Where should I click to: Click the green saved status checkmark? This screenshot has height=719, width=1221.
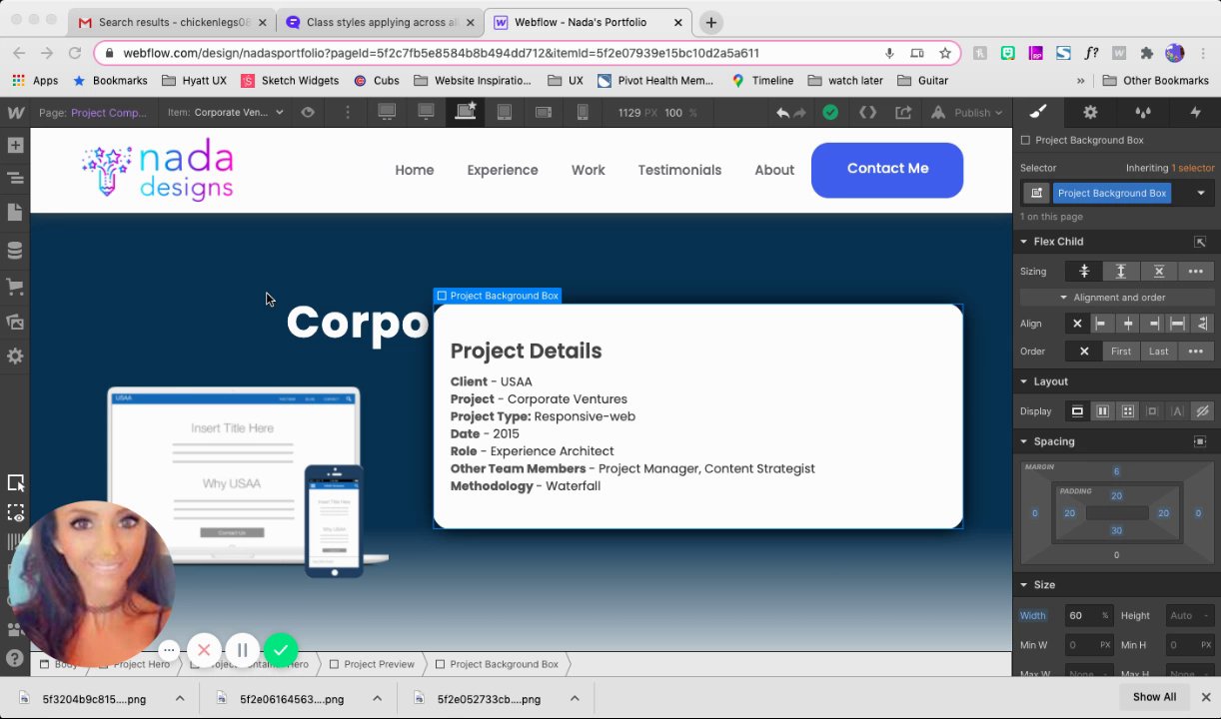(830, 113)
